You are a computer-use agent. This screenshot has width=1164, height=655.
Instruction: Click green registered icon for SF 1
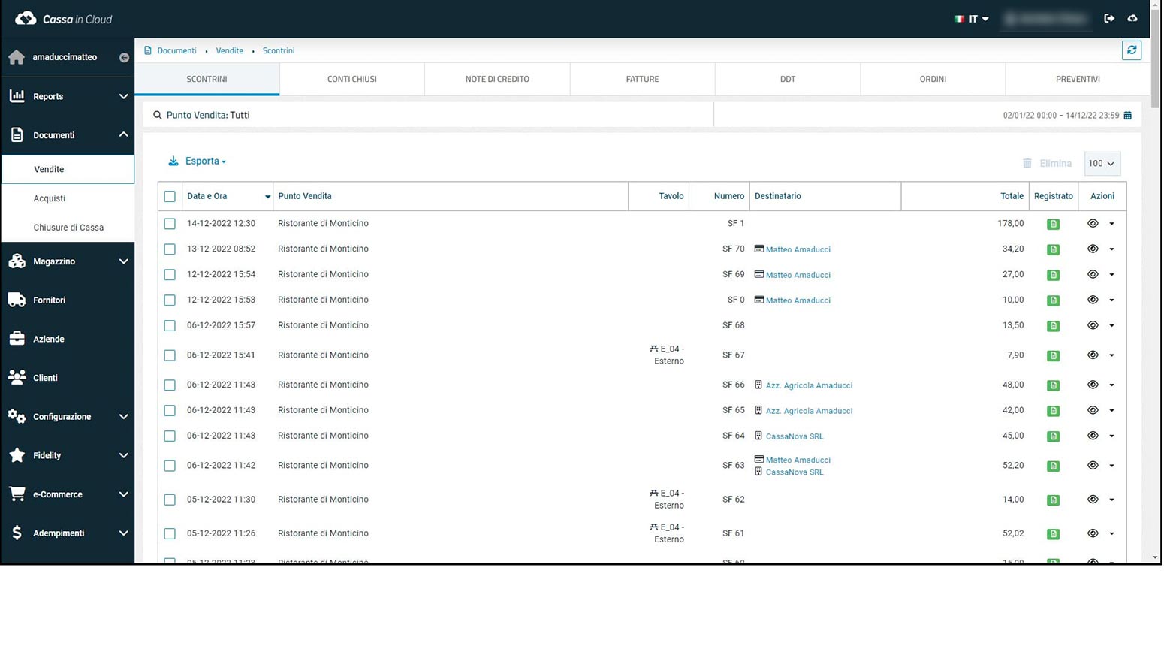[x=1054, y=224]
